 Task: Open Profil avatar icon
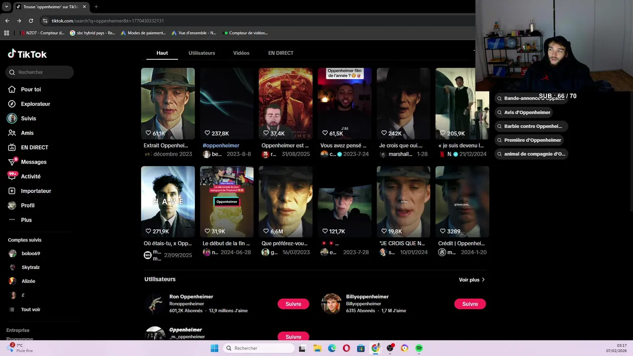click(x=12, y=205)
